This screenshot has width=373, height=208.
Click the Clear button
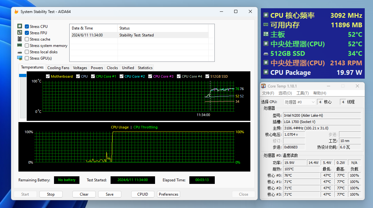[x=84, y=194]
